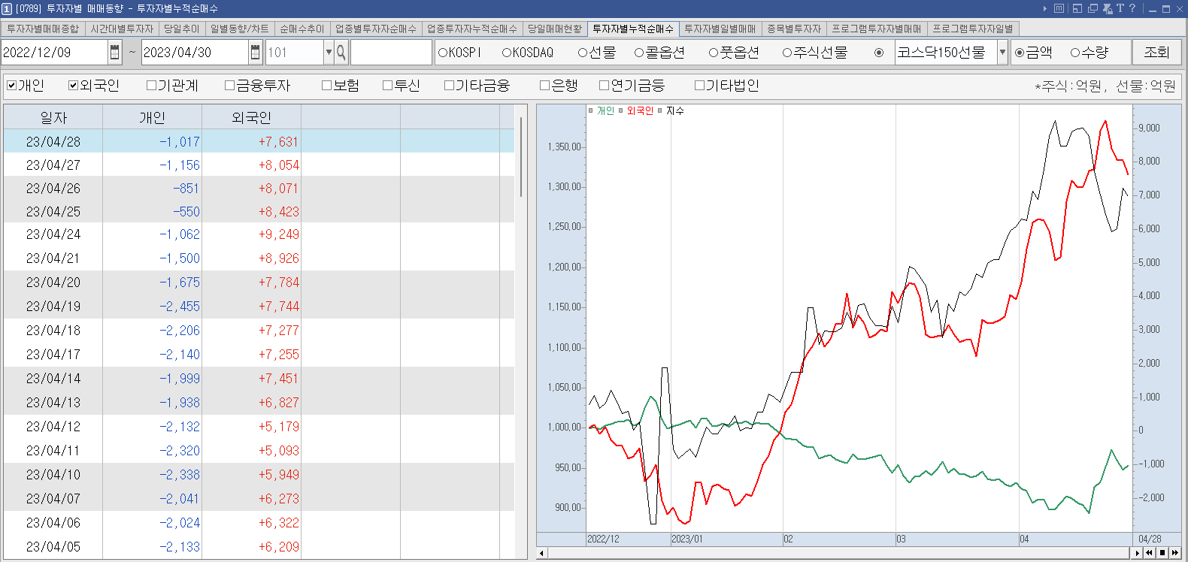1188x562 pixels.
Task: Click the duplicate window icon in title bar
Action: click(1093, 8)
